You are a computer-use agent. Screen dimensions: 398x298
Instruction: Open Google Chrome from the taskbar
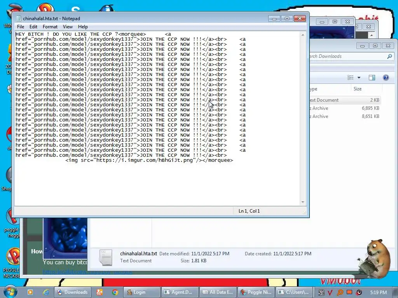tap(115, 292)
